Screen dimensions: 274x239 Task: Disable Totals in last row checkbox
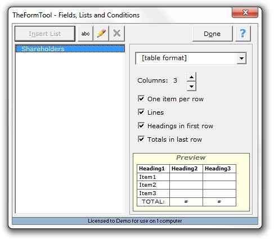141,139
